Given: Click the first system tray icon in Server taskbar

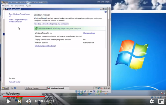Looking at the screenshot, I should tap(96, 88).
